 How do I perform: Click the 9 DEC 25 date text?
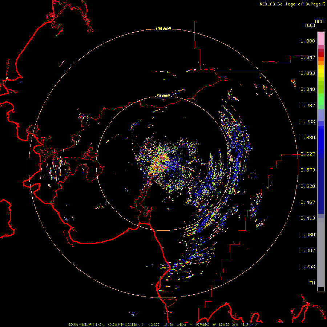[x=226, y=324]
